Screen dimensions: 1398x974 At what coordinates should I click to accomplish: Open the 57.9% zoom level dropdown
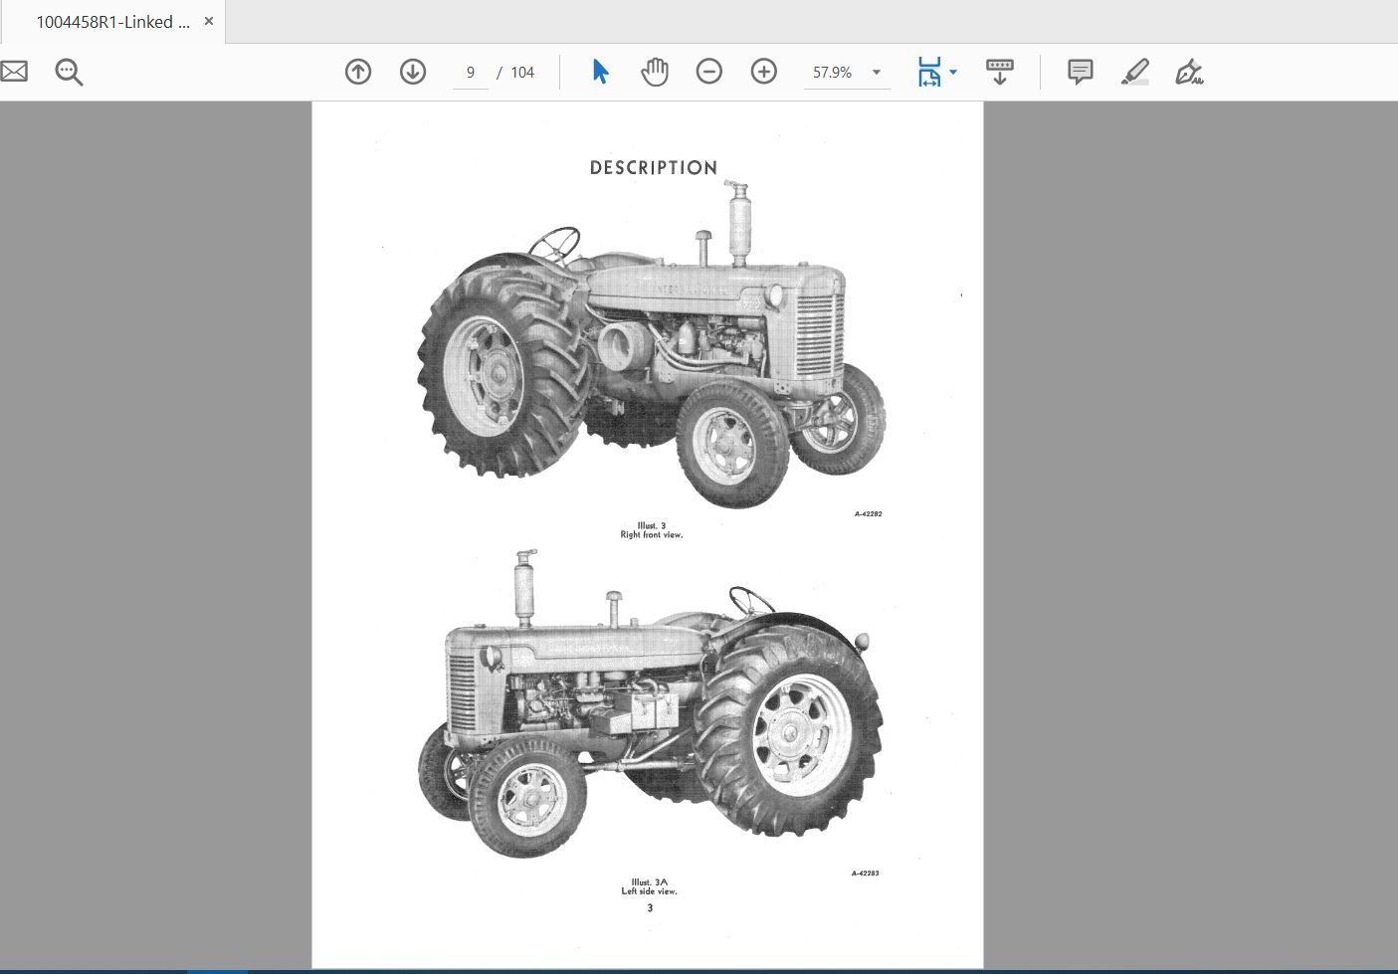pos(847,73)
